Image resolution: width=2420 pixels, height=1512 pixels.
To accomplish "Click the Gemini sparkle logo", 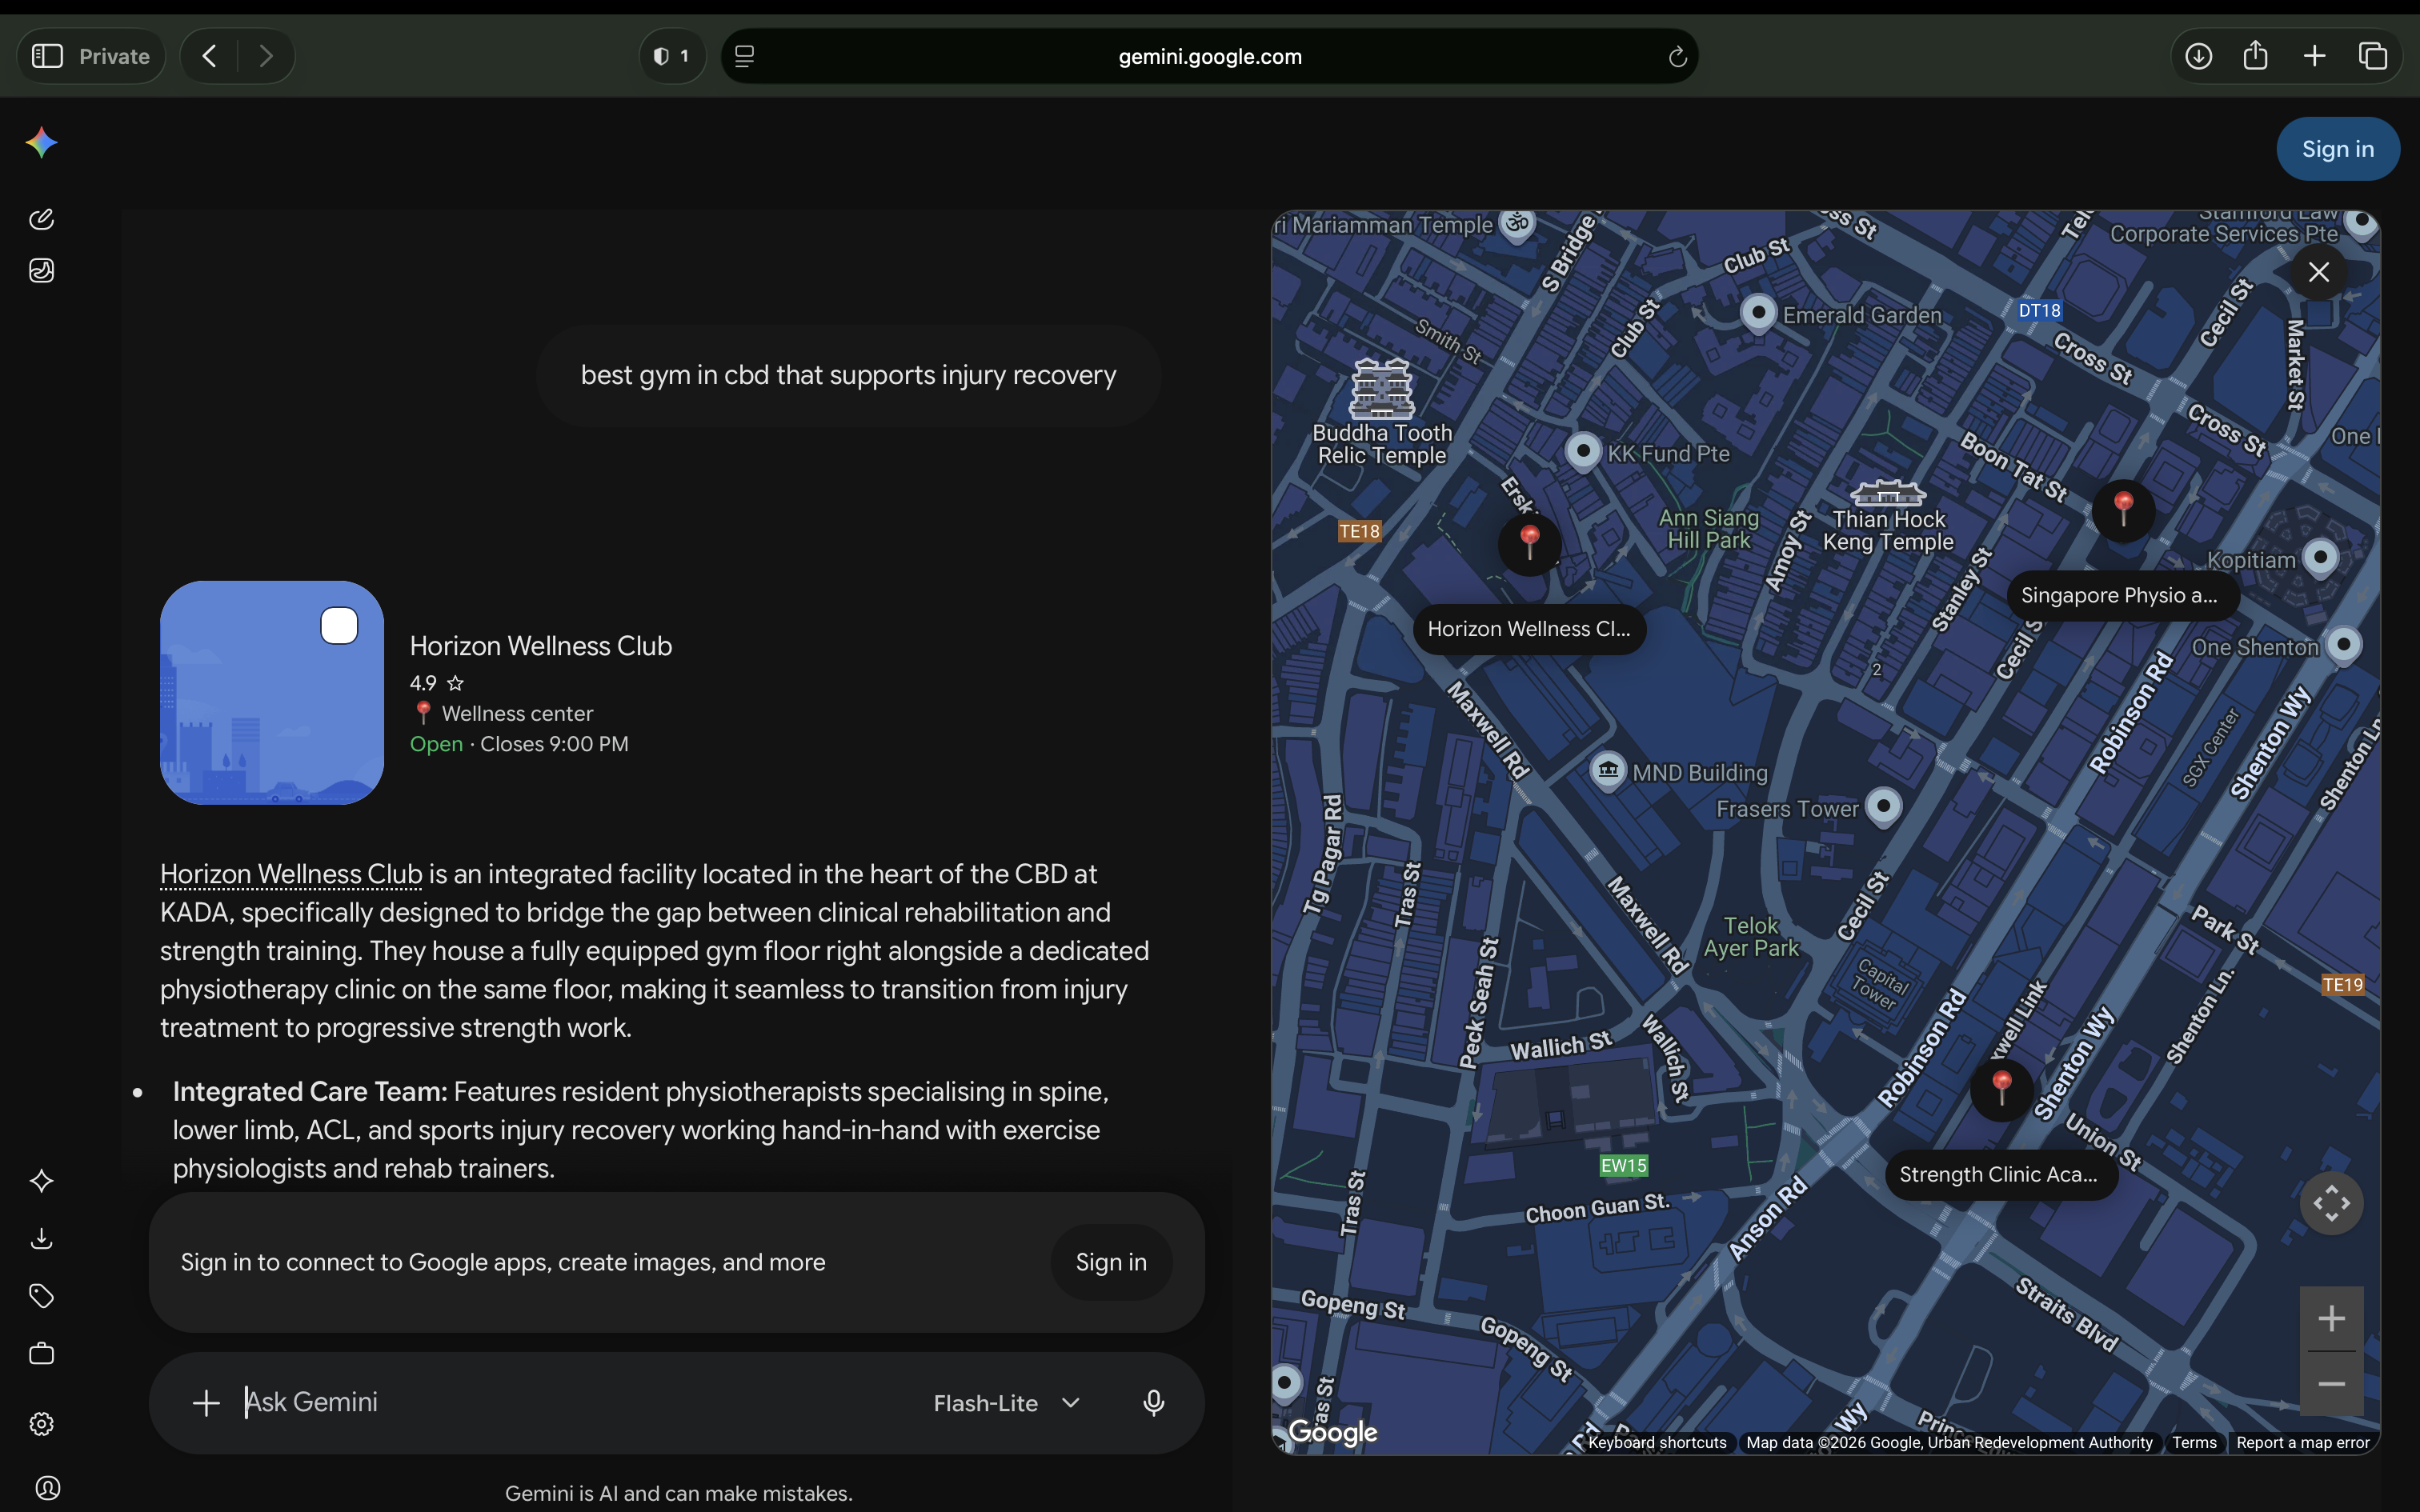I will tap(41, 143).
